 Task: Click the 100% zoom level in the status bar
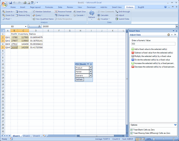pos(149,139)
